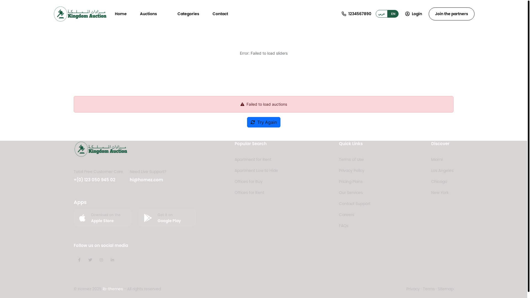The height and width of the screenshot is (298, 530).
Task: Click the Login link
Action: pos(414,14)
